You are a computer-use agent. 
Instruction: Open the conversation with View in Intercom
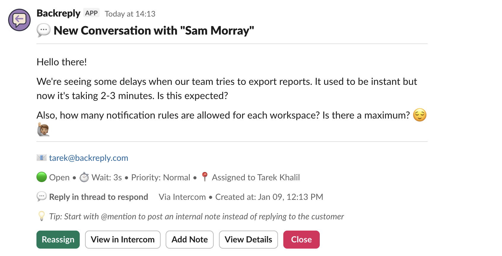(x=123, y=239)
